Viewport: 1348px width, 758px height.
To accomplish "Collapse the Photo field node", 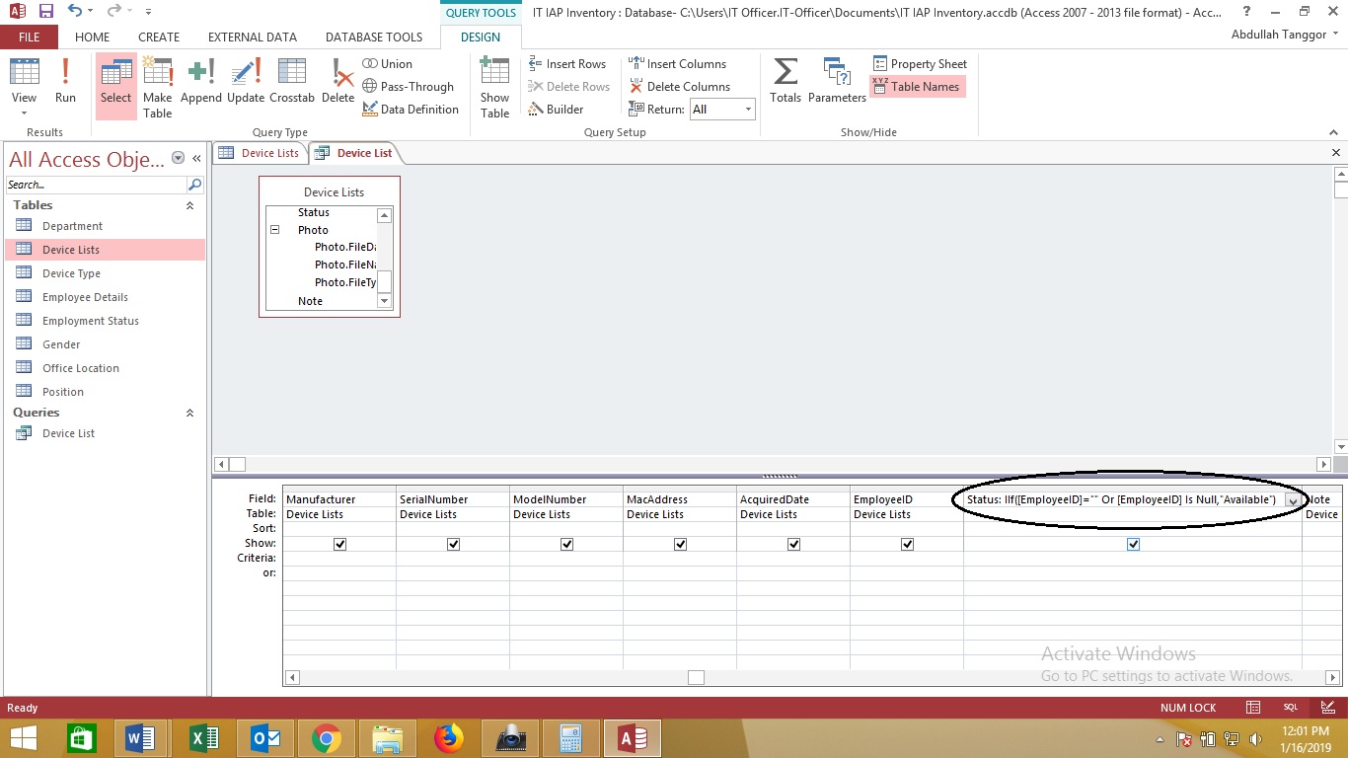I will click(274, 229).
